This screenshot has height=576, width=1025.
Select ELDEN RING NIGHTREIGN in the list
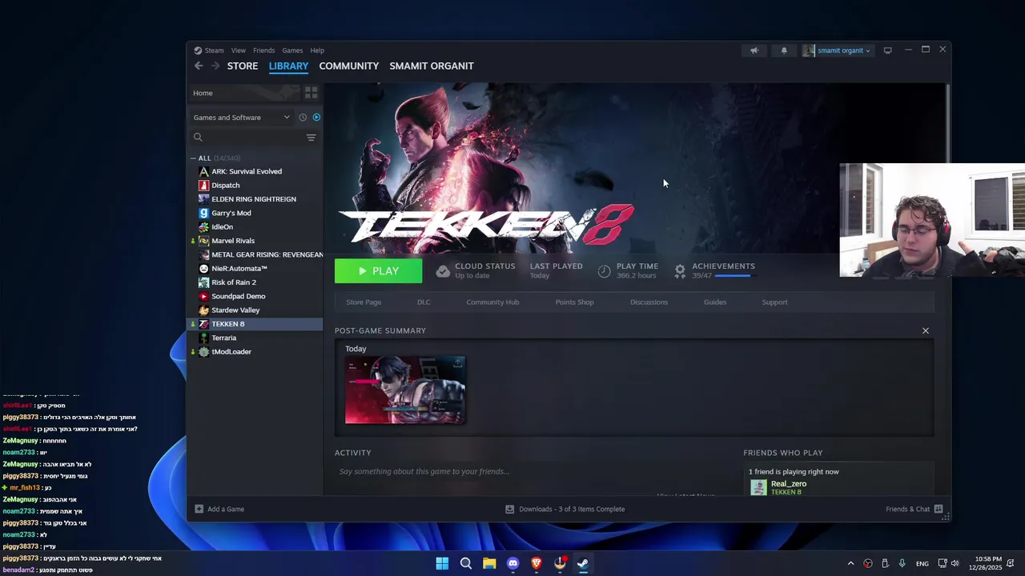(x=255, y=199)
